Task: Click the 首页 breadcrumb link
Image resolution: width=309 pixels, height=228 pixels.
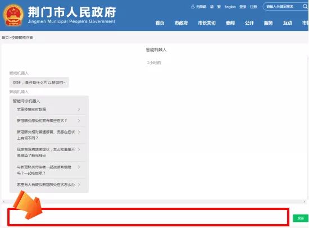Action: point(5,38)
